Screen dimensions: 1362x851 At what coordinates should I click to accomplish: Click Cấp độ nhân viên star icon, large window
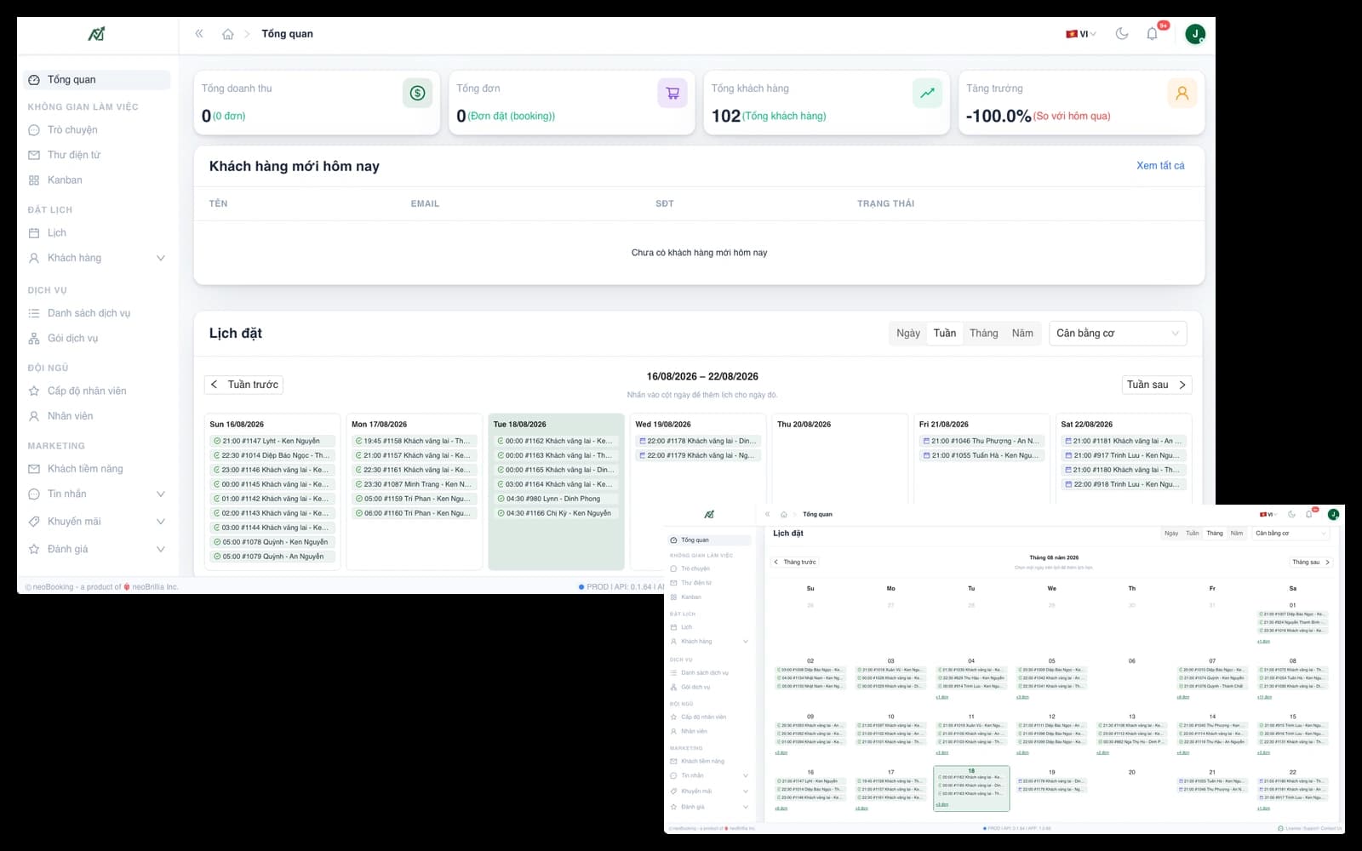[x=34, y=391]
